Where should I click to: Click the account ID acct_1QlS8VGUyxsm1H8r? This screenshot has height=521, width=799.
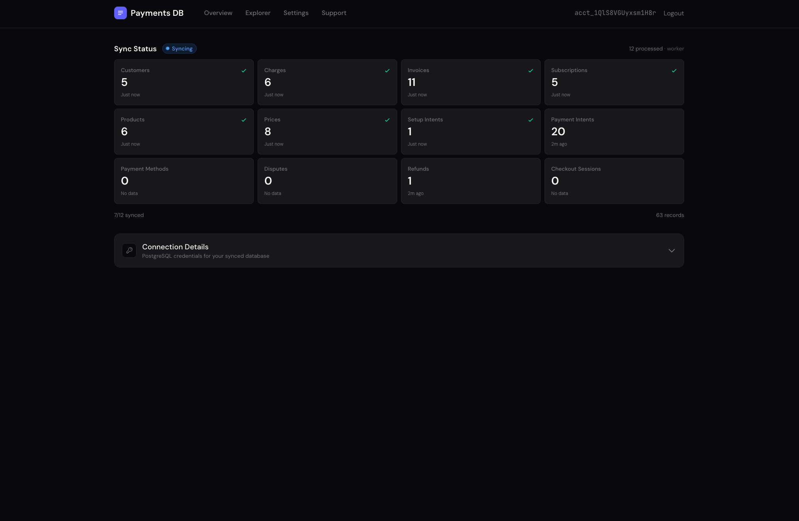point(615,13)
